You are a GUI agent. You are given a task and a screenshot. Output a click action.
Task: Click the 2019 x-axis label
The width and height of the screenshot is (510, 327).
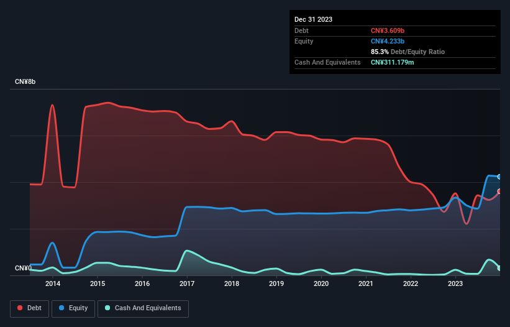[276, 283]
